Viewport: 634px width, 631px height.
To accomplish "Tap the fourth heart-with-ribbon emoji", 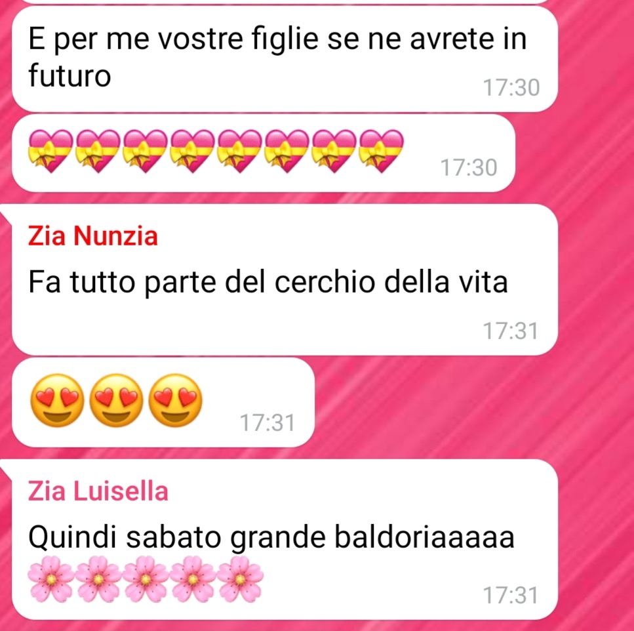I will [x=193, y=152].
